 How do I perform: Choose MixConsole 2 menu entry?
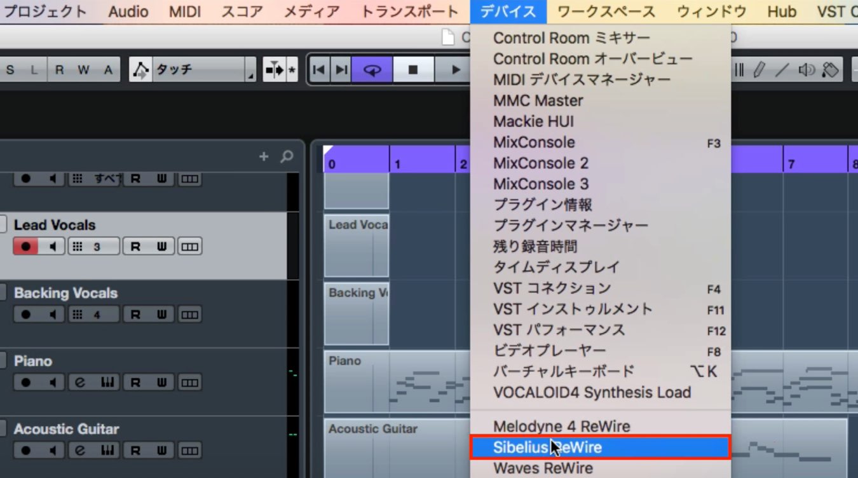coord(601,163)
